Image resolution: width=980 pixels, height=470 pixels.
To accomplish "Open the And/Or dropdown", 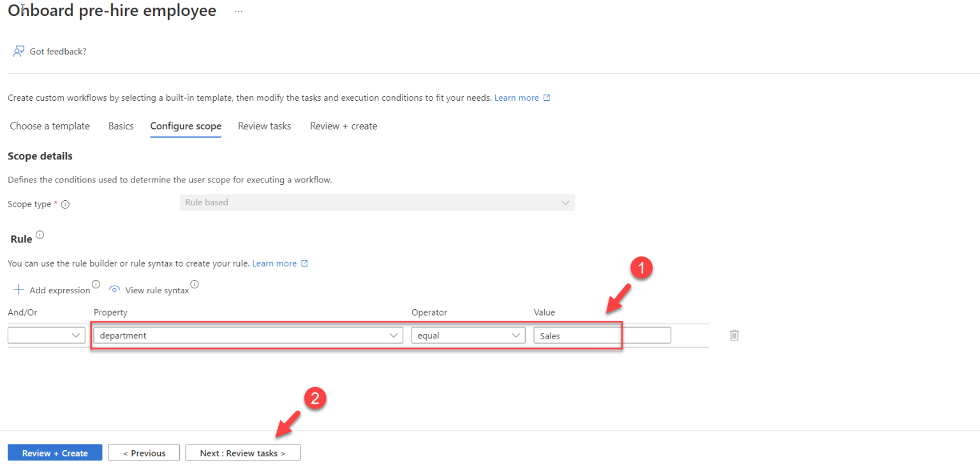I will (x=47, y=335).
